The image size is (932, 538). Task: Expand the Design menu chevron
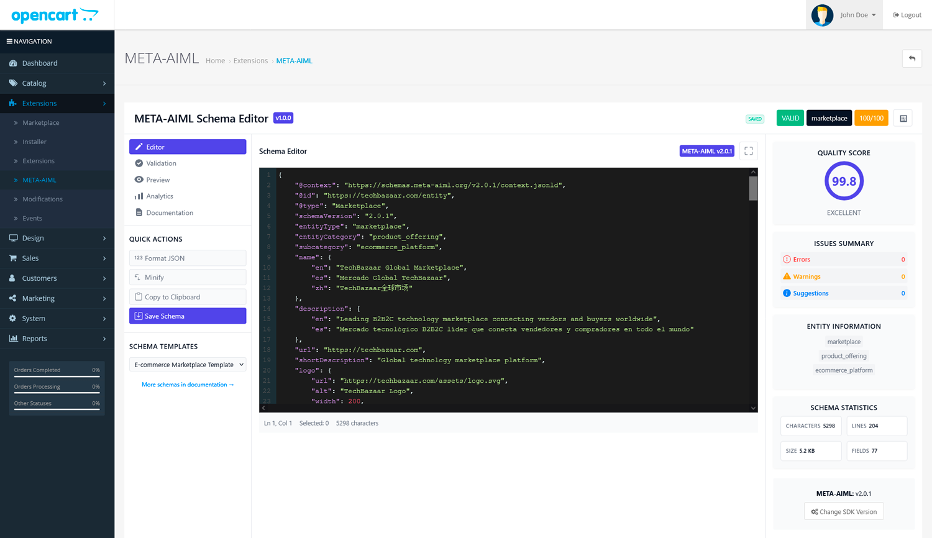coord(104,238)
